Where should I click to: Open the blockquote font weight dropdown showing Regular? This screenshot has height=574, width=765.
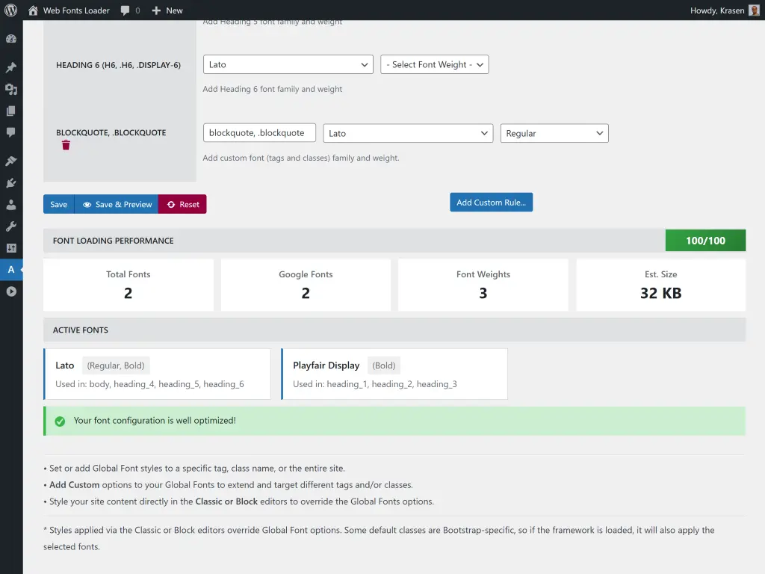click(554, 132)
